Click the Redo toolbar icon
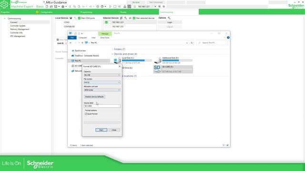The height and width of the screenshot is (171, 305). click(x=91, y=7)
